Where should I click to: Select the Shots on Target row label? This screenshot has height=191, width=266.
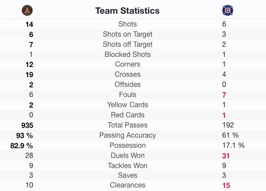coord(127,34)
